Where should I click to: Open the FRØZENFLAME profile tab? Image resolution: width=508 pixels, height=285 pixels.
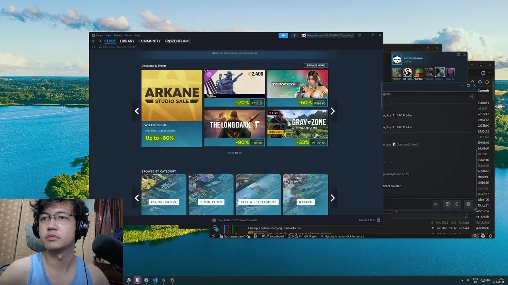tap(177, 41)
